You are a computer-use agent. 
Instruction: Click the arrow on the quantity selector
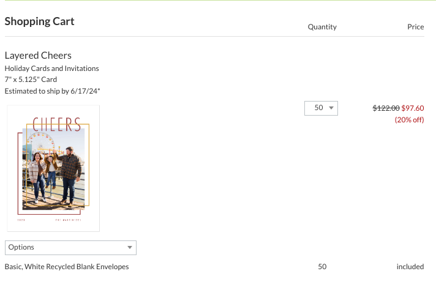point(331,108)
